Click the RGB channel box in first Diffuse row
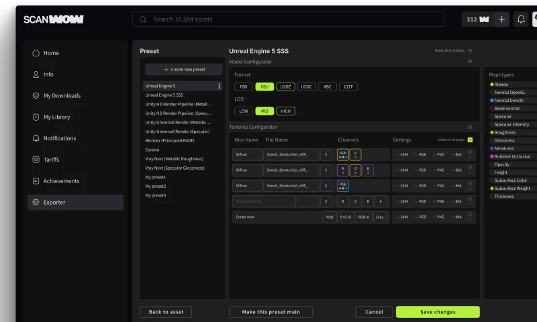The image size is (537, 322). pos(343,155)
